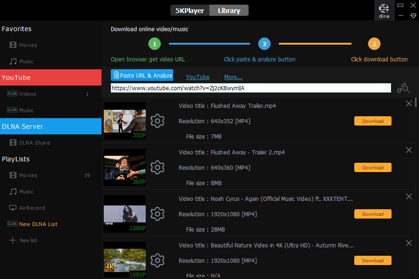Click 'Resolution : 640x352 [MP4]' text

tap(215, 121)
